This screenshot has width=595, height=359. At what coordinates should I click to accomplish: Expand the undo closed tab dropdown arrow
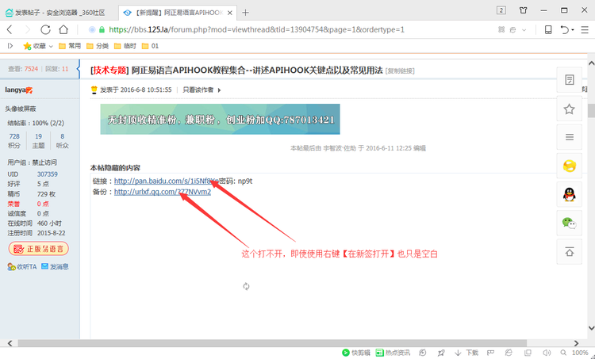[573, 30]
